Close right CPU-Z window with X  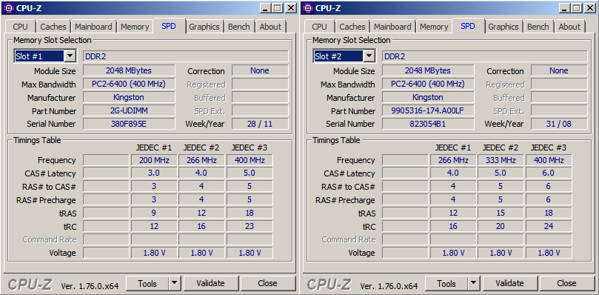(x=590, y=8)
